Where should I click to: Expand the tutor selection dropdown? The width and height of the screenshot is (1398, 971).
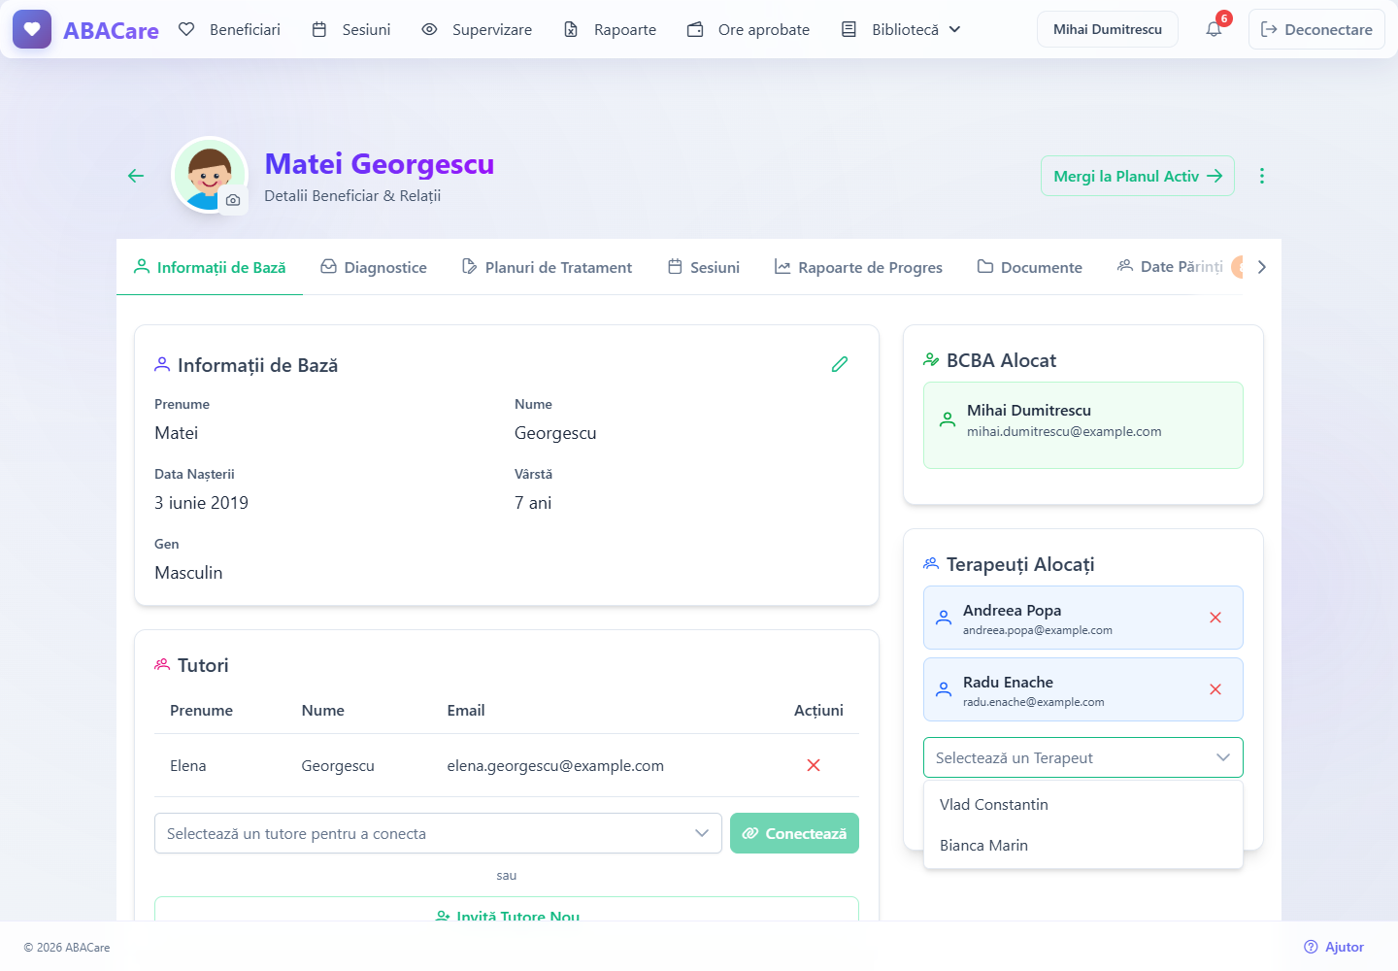[x=438, y=833]
